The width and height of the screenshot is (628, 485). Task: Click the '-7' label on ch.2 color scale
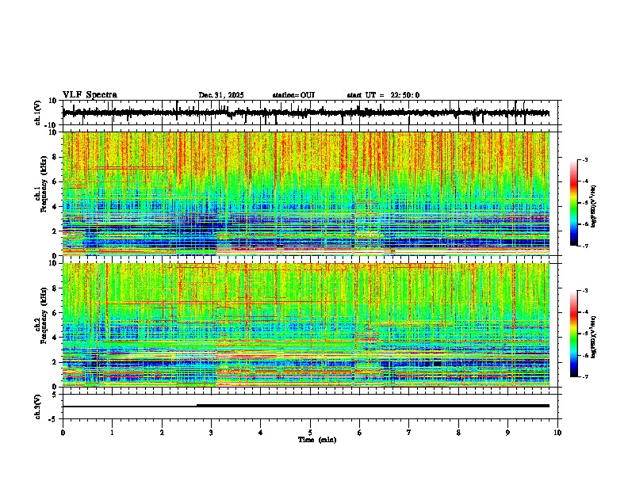click(x=585, y=376)
